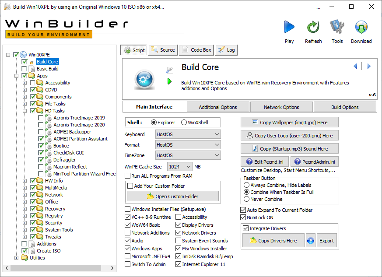Image resolution: width=382 pixels, height=277 pixels.
Task: Click Copy Wallpaper (img0.jpg) Here
Action: point(289,122)
